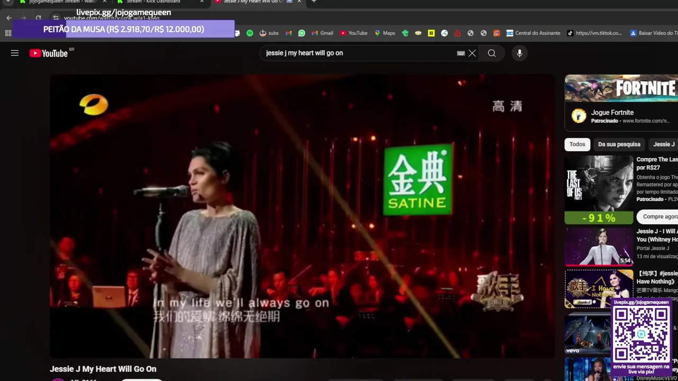The height and width of the screenshot is (381, 678).
Task: Open the yellow B bookmark icon
Action: (431, 33)
